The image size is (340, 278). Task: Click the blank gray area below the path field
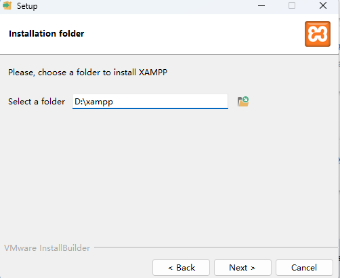169,176
